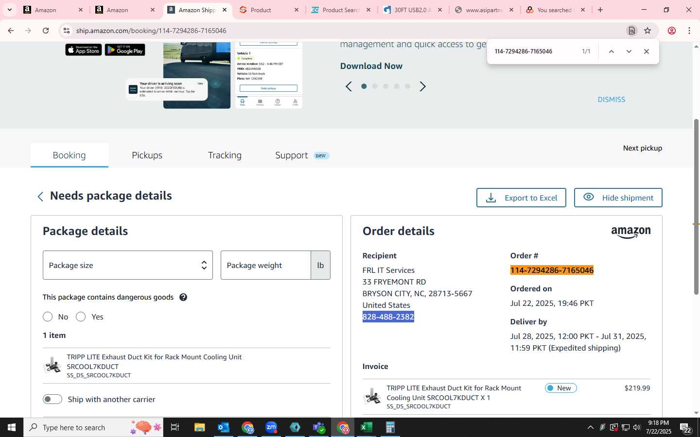Switch to the Support tab
Viewport: 700px width, 437px height.
point(302,155)
